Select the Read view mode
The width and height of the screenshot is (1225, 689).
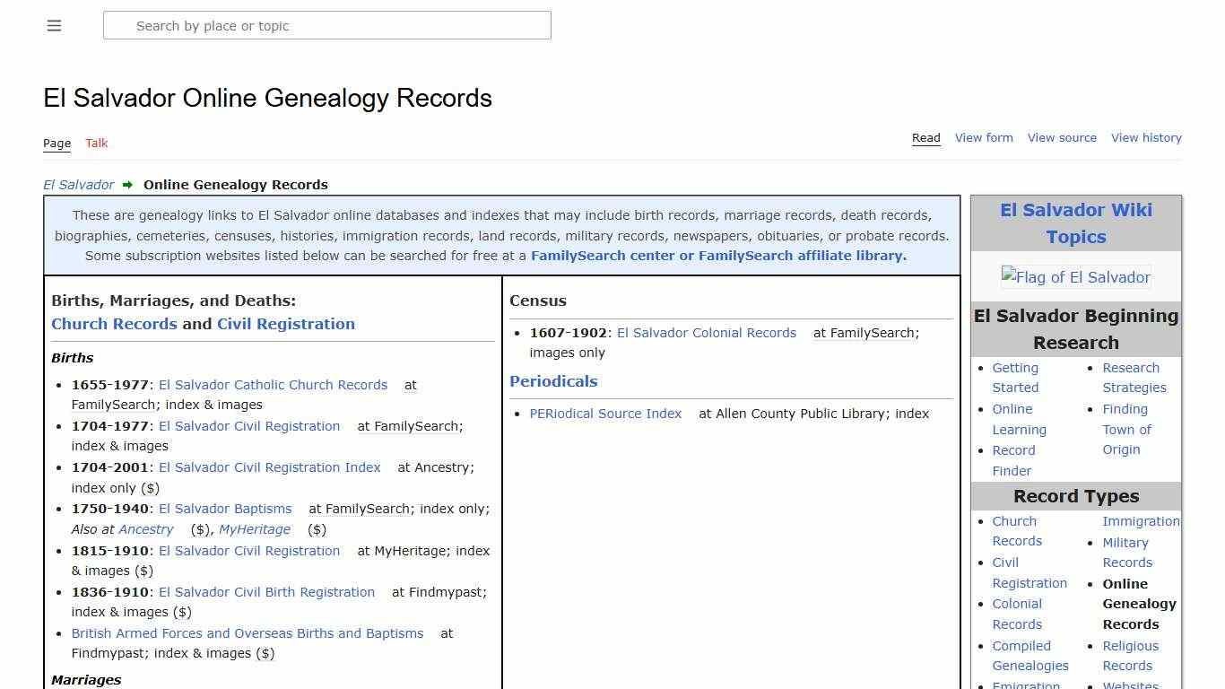(x=925, y=137)
